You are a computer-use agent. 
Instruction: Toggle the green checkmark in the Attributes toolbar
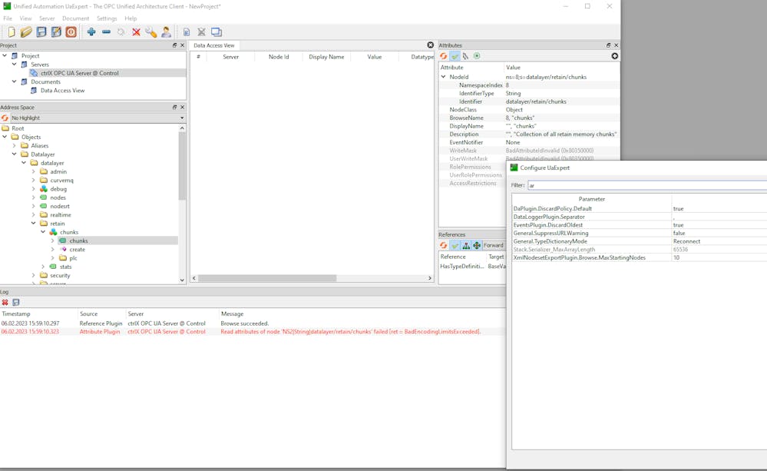(x=455, y=56)
